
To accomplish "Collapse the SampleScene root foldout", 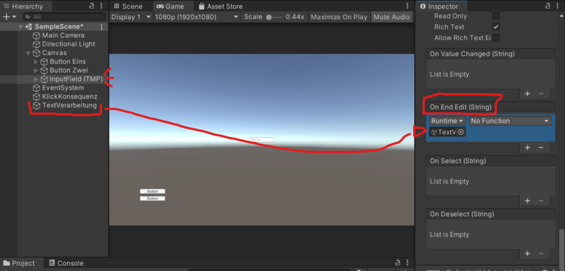I will tap(20, 27).
